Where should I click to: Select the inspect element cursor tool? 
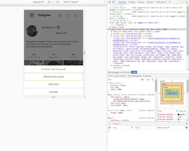[110, 2]
